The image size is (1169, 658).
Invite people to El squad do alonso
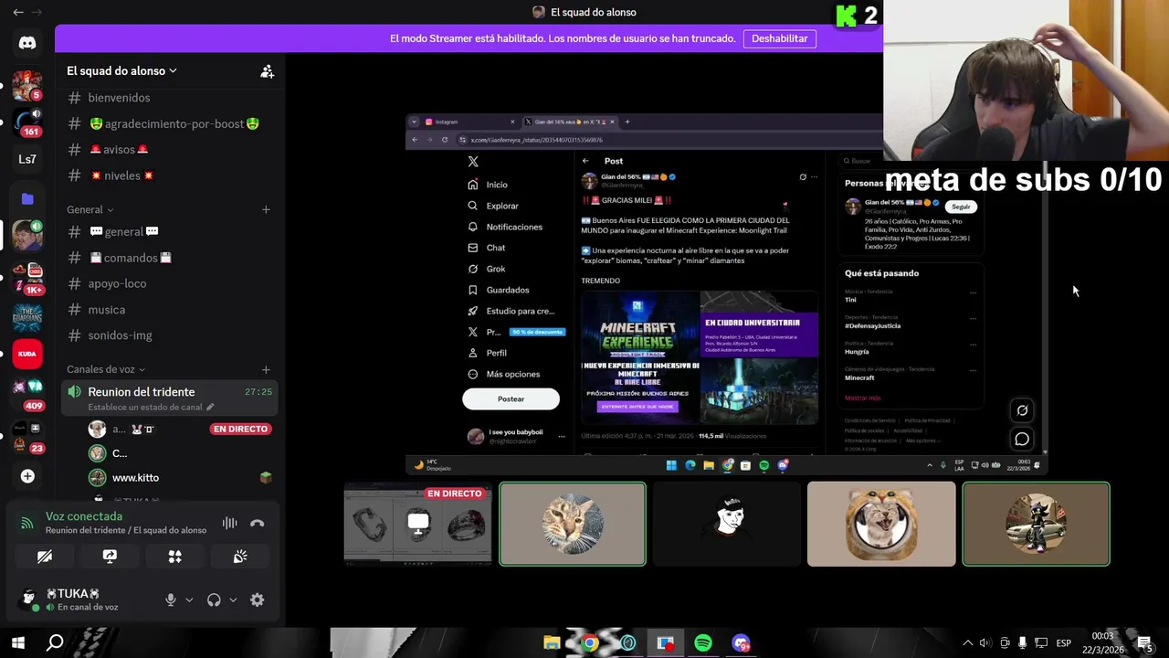tap(267, 71)
